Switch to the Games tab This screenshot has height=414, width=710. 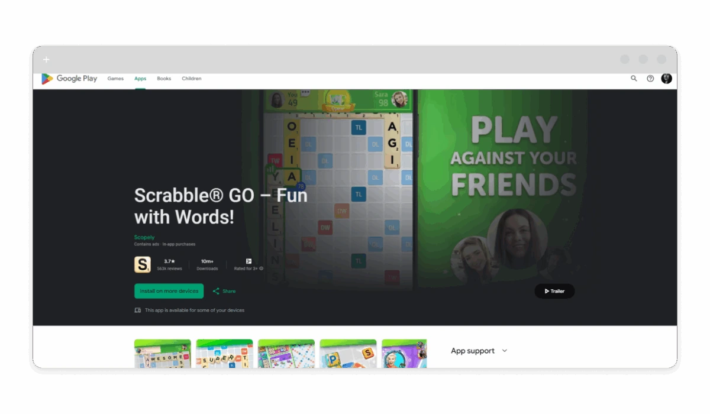click(115, 79)
